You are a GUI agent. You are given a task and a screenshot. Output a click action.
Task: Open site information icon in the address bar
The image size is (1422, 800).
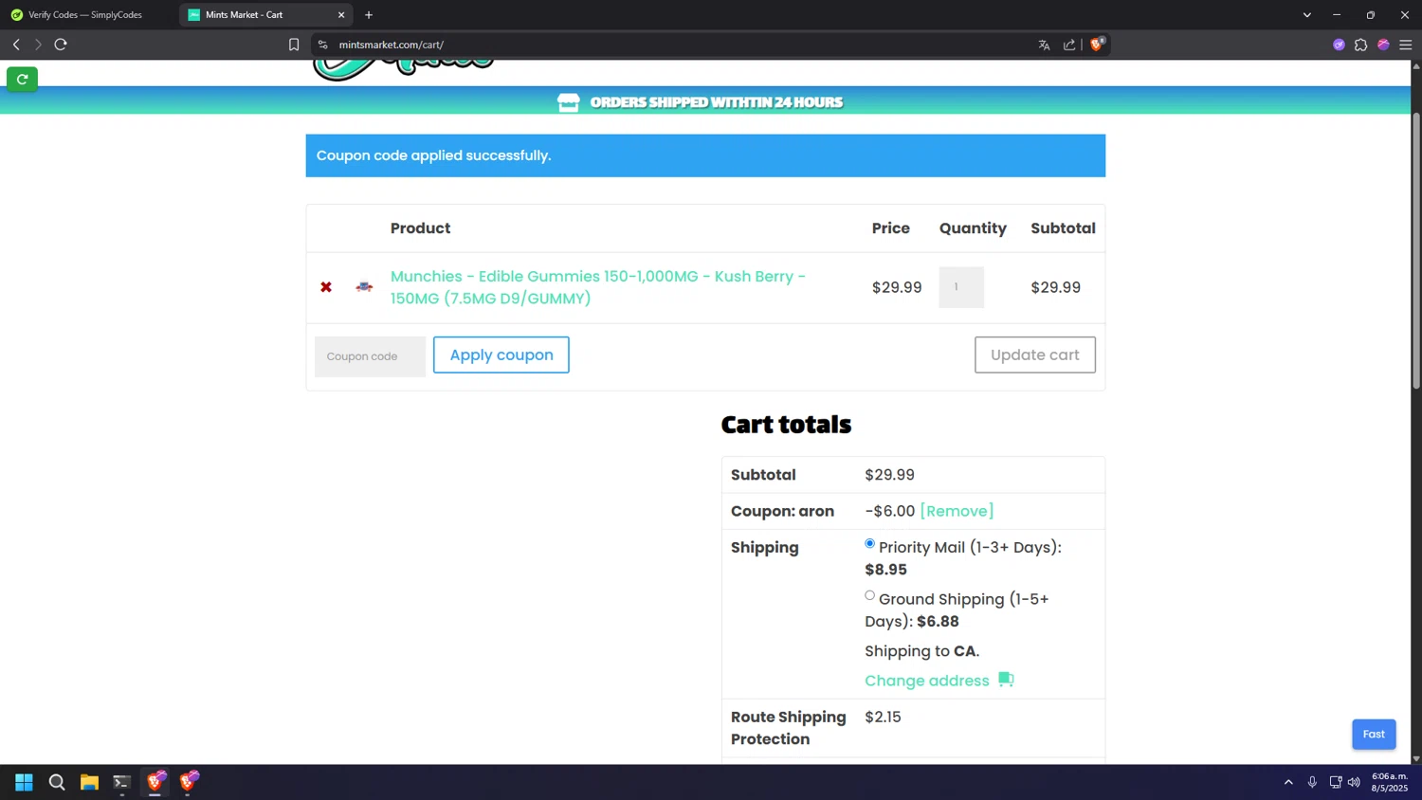coord(322,45)
